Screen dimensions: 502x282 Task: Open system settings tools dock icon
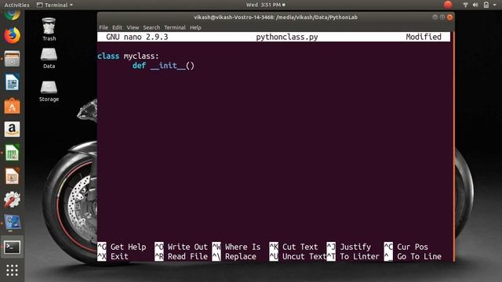[13, 199]
